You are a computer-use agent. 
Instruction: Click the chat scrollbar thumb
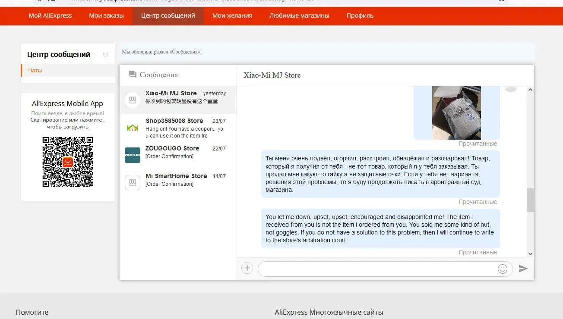click(x=531, y=200)
